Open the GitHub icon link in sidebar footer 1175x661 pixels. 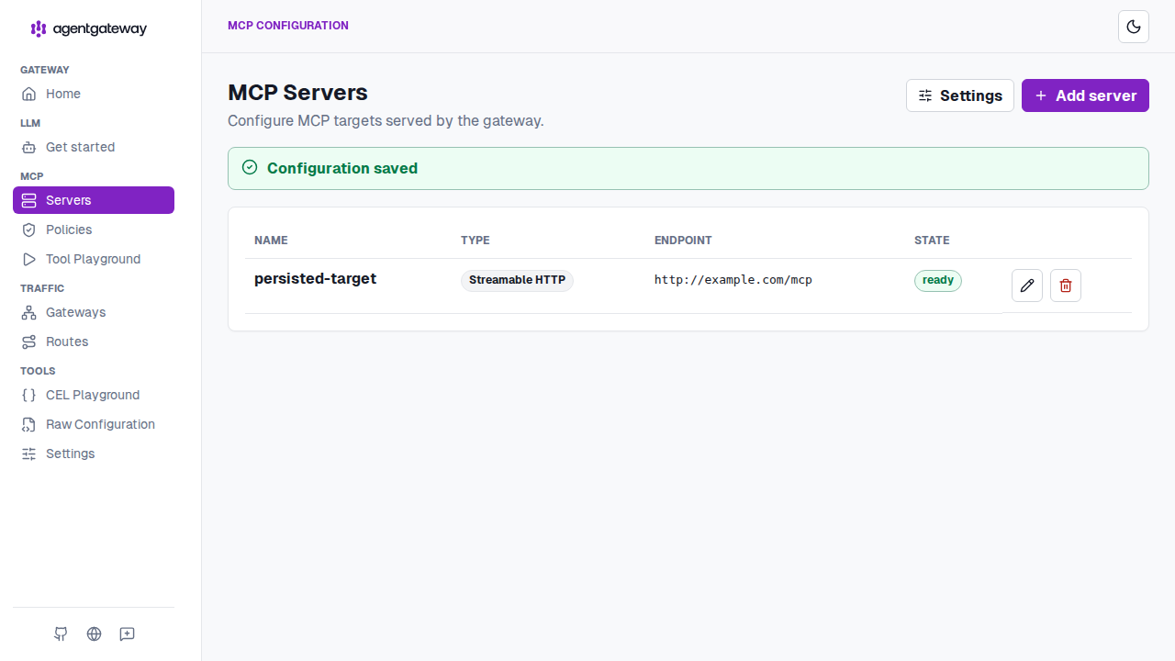tap(61, 633)
